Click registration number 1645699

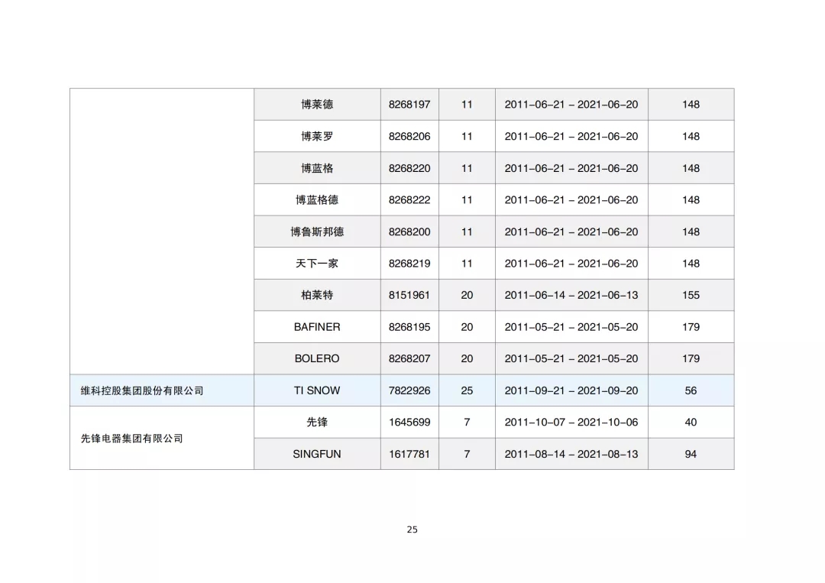(x=409, y=422)
